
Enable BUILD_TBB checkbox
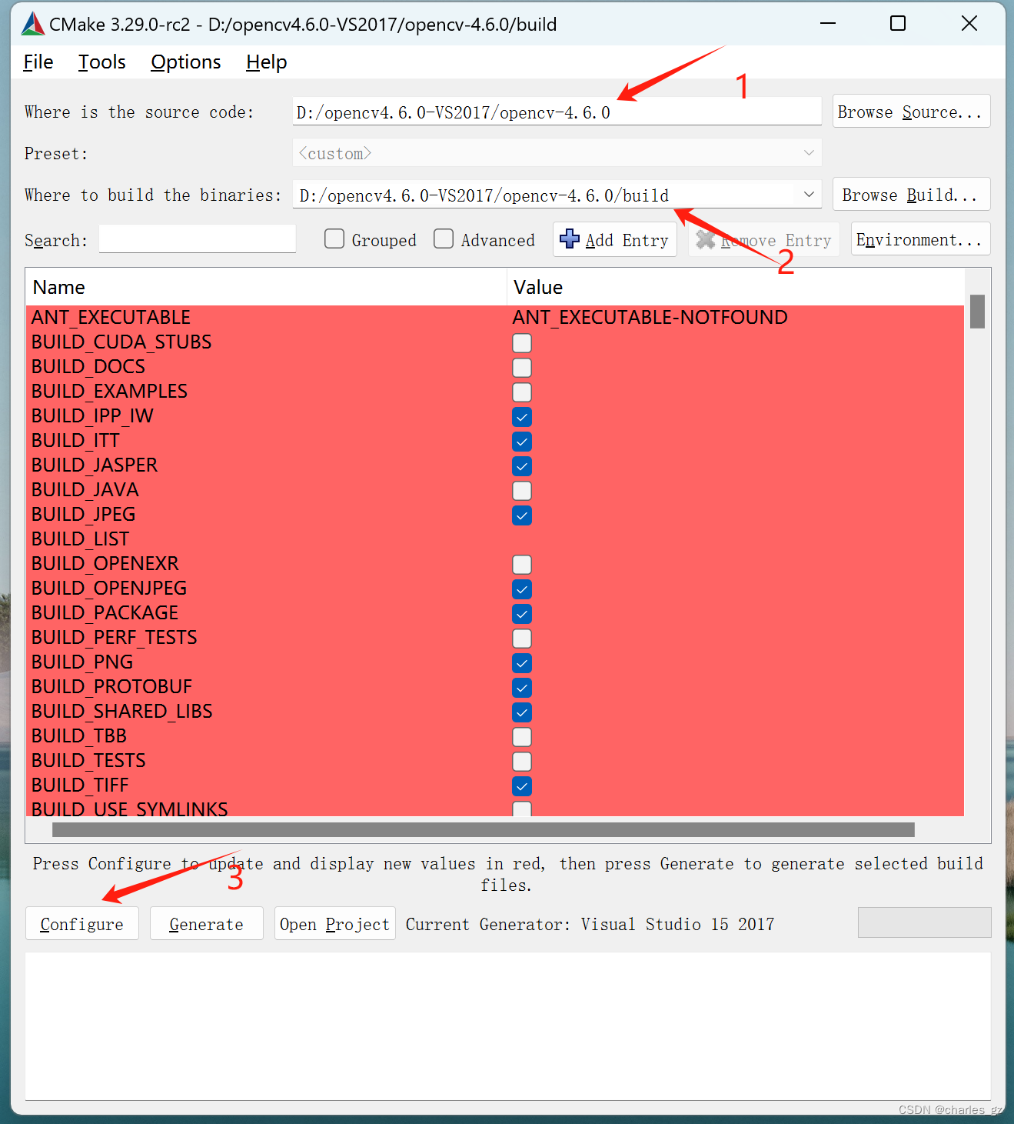point(522,737)
